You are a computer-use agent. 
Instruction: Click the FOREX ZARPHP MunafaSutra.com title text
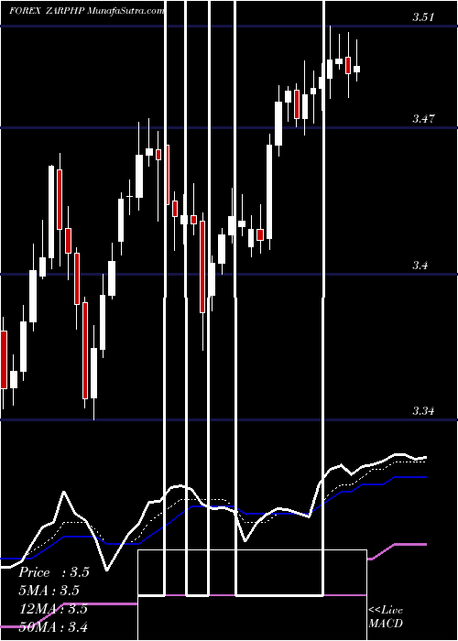[87, 11]
